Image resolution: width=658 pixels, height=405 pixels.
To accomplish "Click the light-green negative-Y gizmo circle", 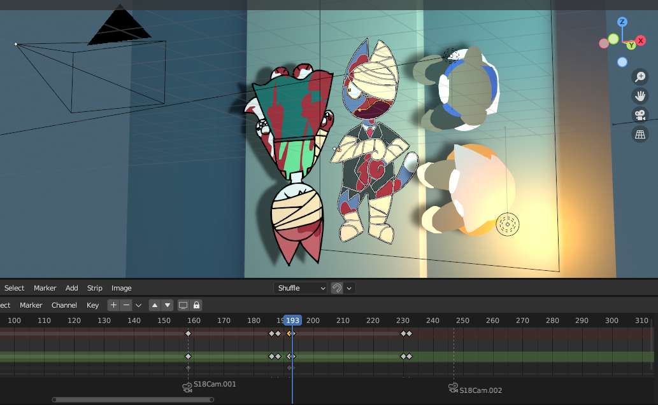I will (613, 39).
